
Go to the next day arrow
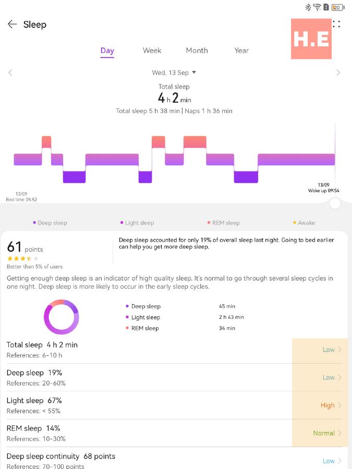pos(338,72)
